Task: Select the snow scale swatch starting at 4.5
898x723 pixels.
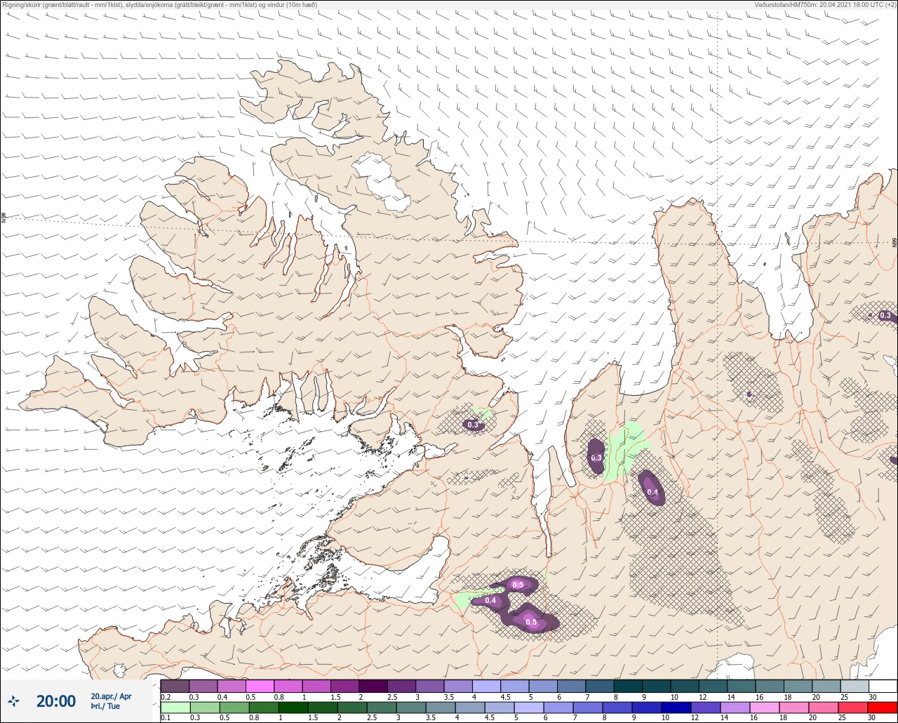Action: pos(515,686)
